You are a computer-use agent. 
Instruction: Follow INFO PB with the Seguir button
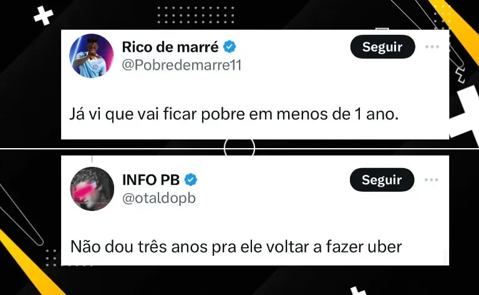click(x=382, y=180)
